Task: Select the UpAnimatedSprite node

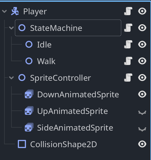Action: [x=73, y=111]
